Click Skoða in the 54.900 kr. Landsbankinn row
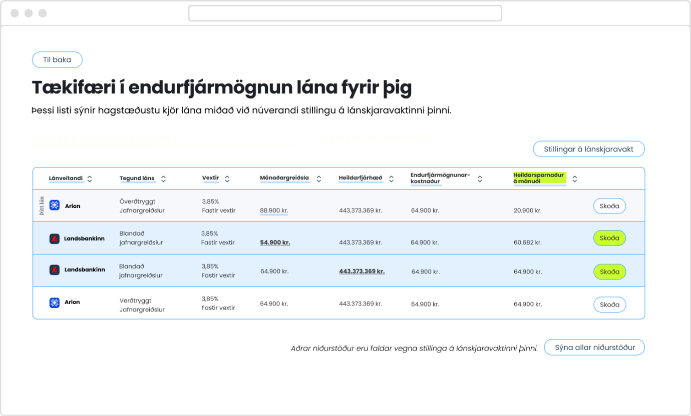691x416 pixels. 609,238
